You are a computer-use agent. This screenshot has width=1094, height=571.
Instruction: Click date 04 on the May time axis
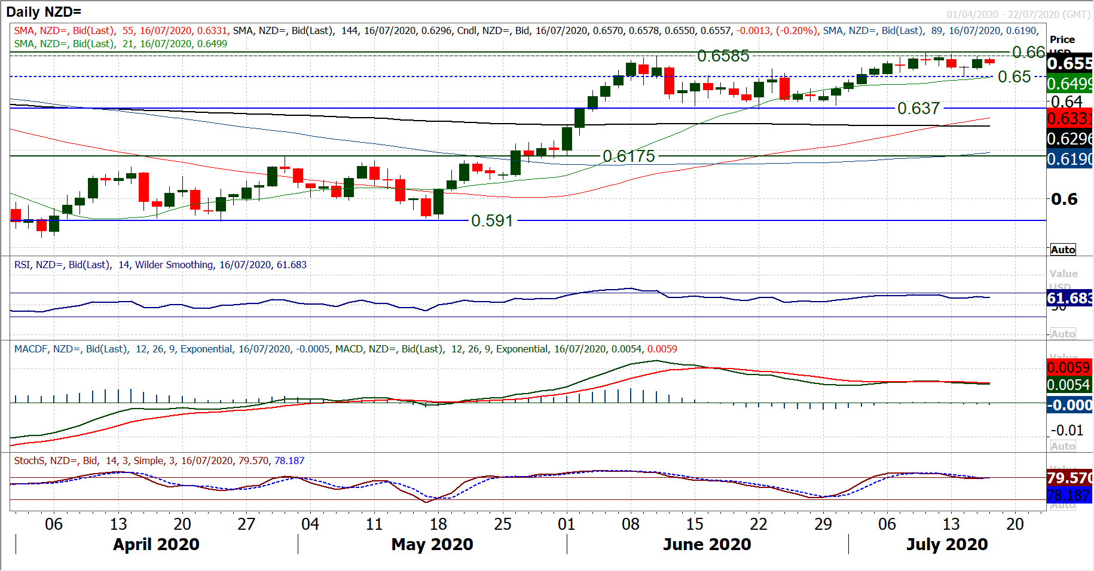(310, 524)
